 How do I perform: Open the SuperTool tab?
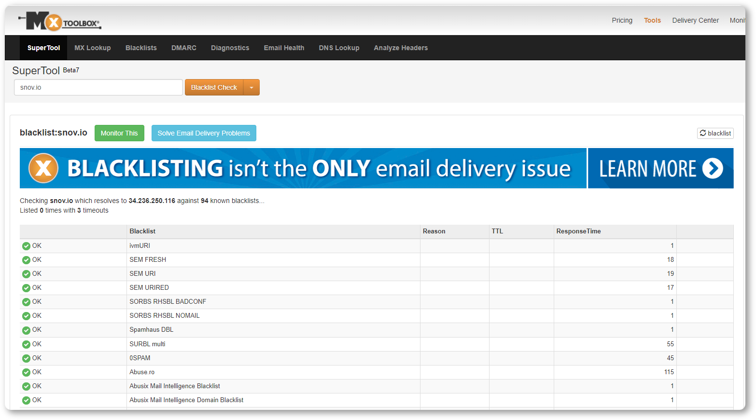43,48
